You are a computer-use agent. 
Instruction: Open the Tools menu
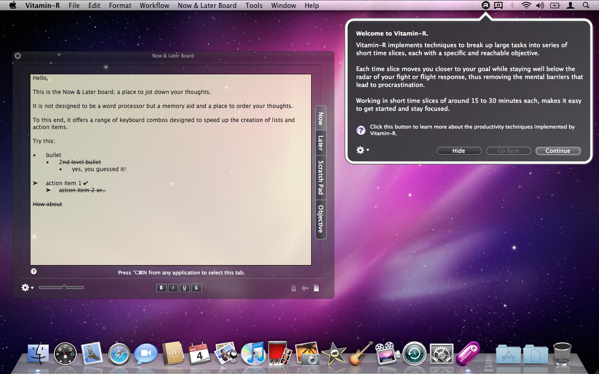254,6
